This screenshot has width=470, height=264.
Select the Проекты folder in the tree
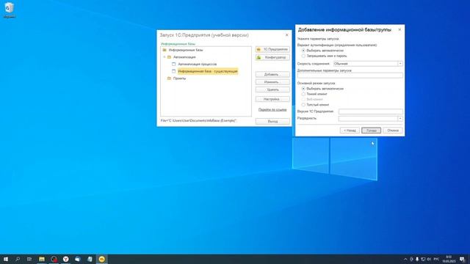click(179, 78)
